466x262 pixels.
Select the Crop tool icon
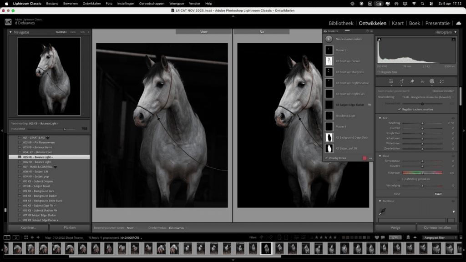click(401, 81)
